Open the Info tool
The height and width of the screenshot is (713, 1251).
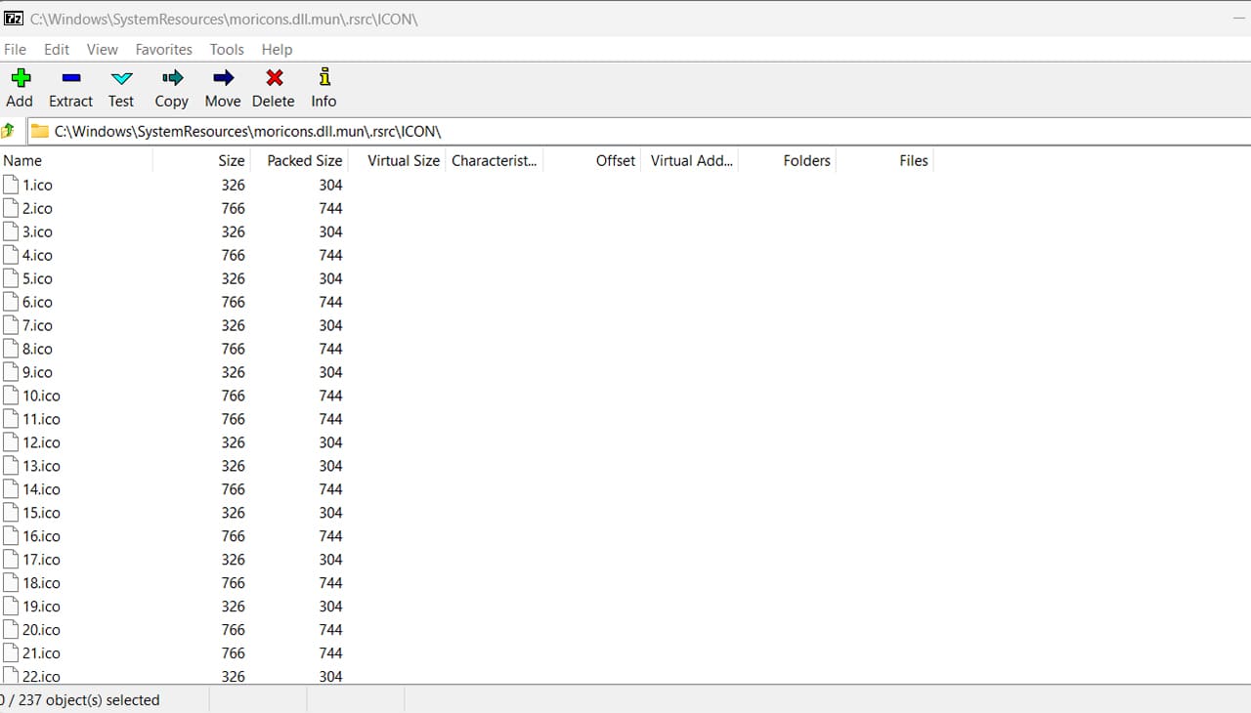click(324, 77)
